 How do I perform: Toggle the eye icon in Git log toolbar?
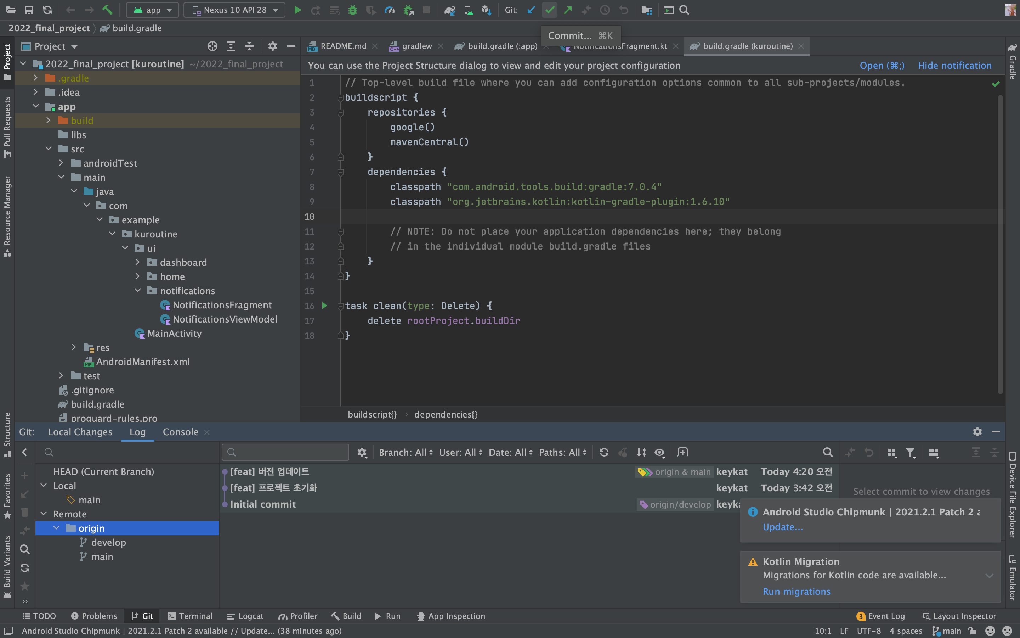[659, 452]
